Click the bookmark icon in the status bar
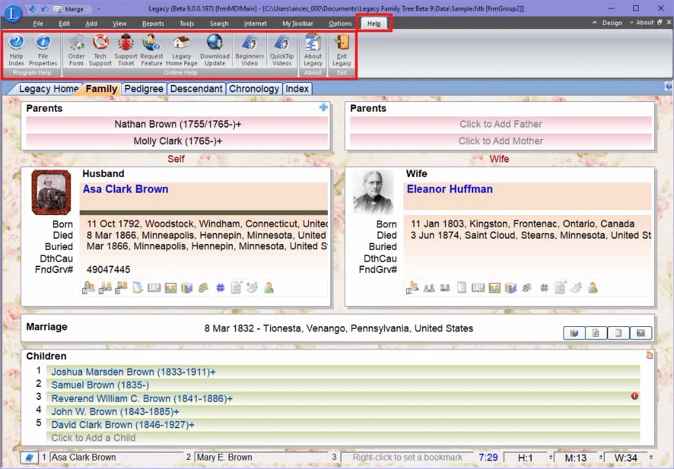Screen dimensions: 674x469 [29, 457]
